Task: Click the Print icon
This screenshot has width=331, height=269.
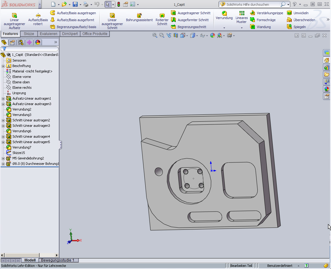Action: (86, 4)
